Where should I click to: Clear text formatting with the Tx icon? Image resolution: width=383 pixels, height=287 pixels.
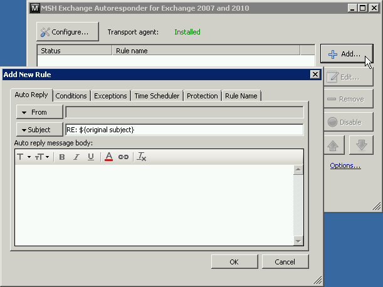tap(142, 157)
